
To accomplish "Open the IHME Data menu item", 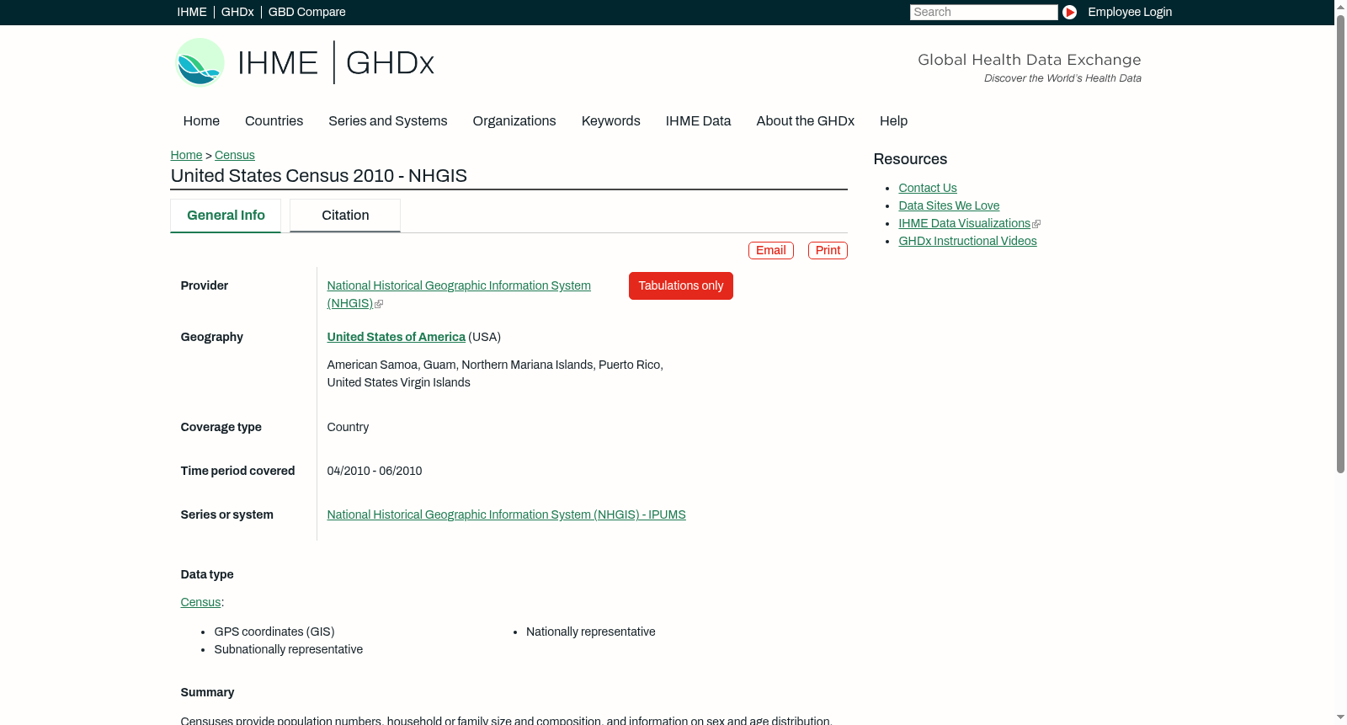I will click(698, 121).
